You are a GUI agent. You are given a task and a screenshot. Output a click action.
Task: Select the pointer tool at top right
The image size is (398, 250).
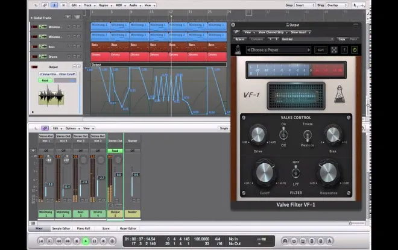355,5
